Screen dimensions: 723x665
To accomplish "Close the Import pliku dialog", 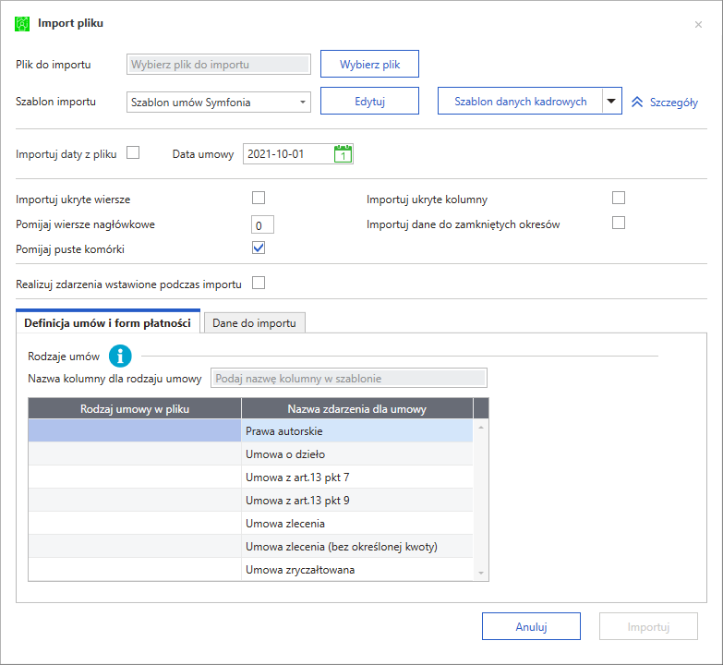I will pyautogui.click(x=698, y=24).
